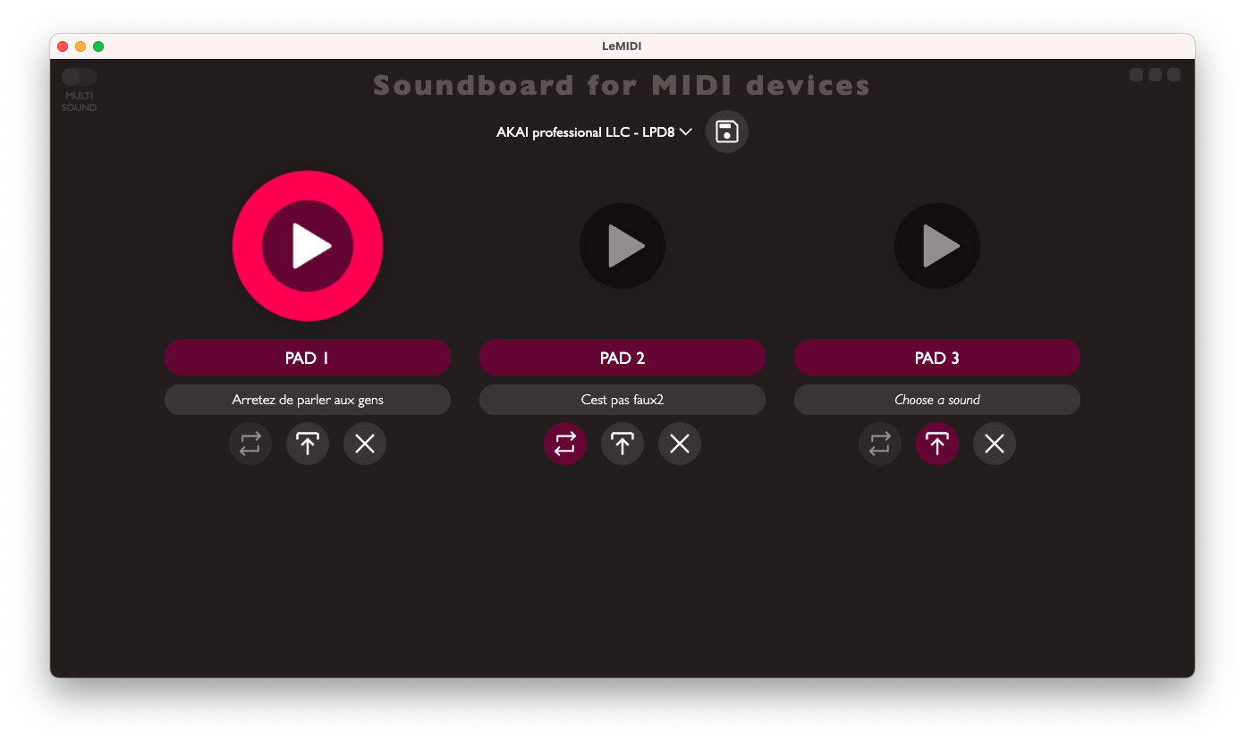The image size is (1245, 744).
Task: Toggle the loop icon under PAD 3
Action: [x=880, y=444]
